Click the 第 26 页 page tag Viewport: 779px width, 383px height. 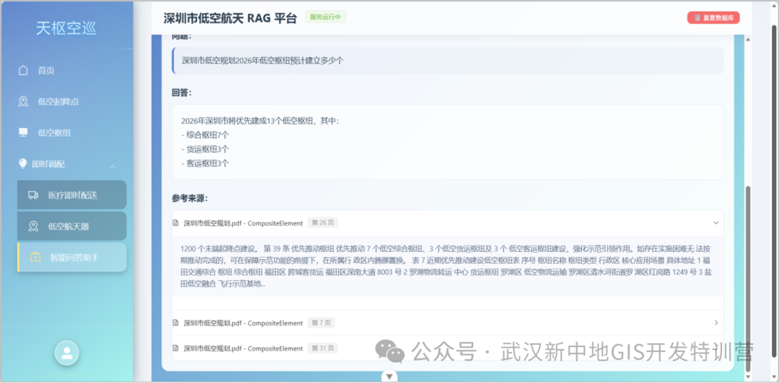click(x=322, y=222)
